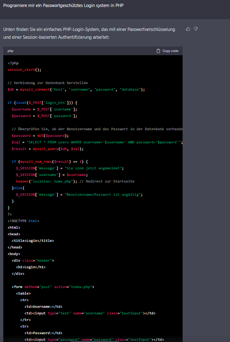
Task: Click the '</div>' closing tag line
Action: (18, 274)
